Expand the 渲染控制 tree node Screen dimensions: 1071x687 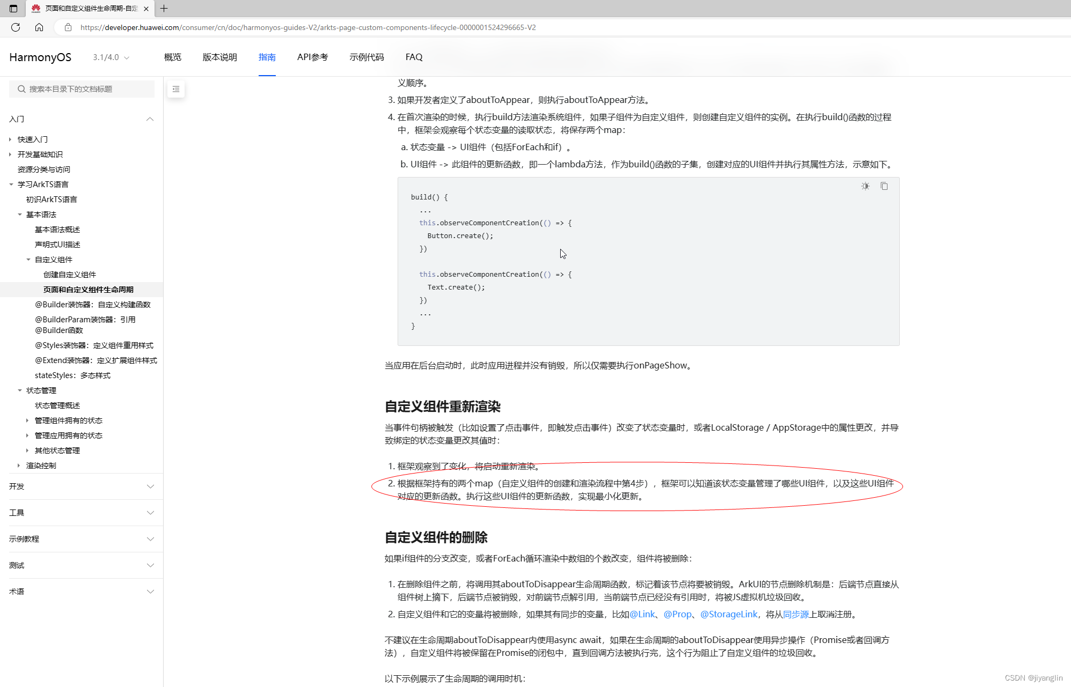point(19,466)
